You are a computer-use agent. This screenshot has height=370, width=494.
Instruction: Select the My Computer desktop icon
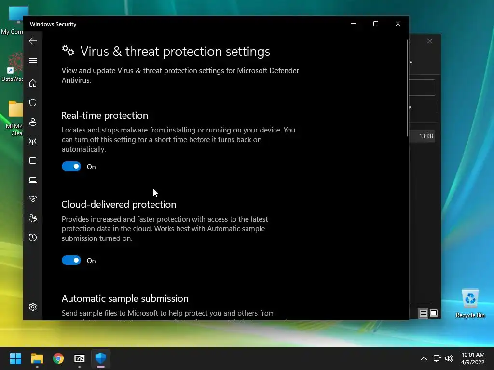pos(12,20)
